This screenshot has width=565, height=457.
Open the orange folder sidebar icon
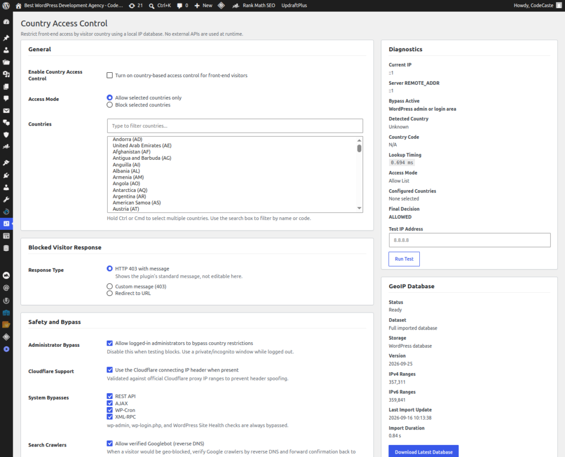tap(6, 325)
